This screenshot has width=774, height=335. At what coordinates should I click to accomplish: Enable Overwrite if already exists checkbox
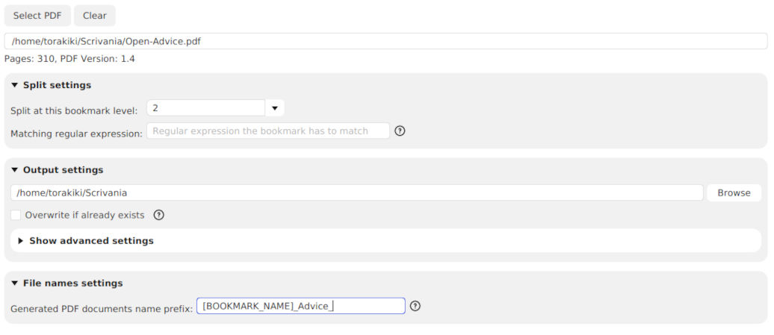click(16, 216)
